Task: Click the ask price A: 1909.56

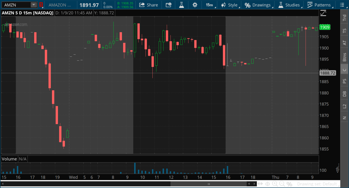Action: pos(125,7)
